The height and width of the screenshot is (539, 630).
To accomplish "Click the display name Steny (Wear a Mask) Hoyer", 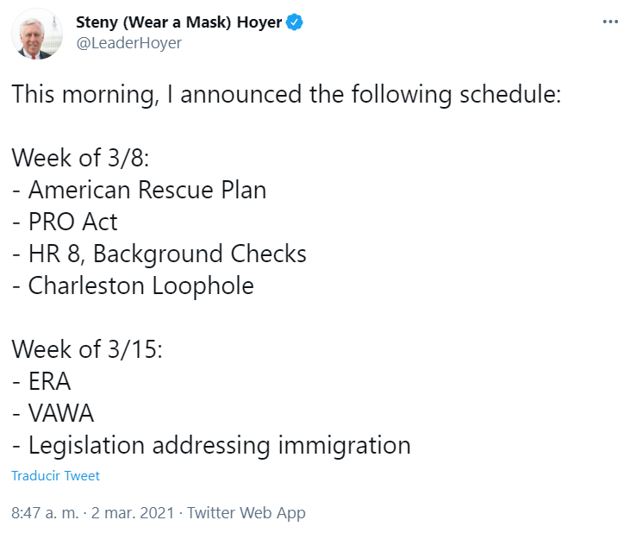I will click(x=178, y=22).
